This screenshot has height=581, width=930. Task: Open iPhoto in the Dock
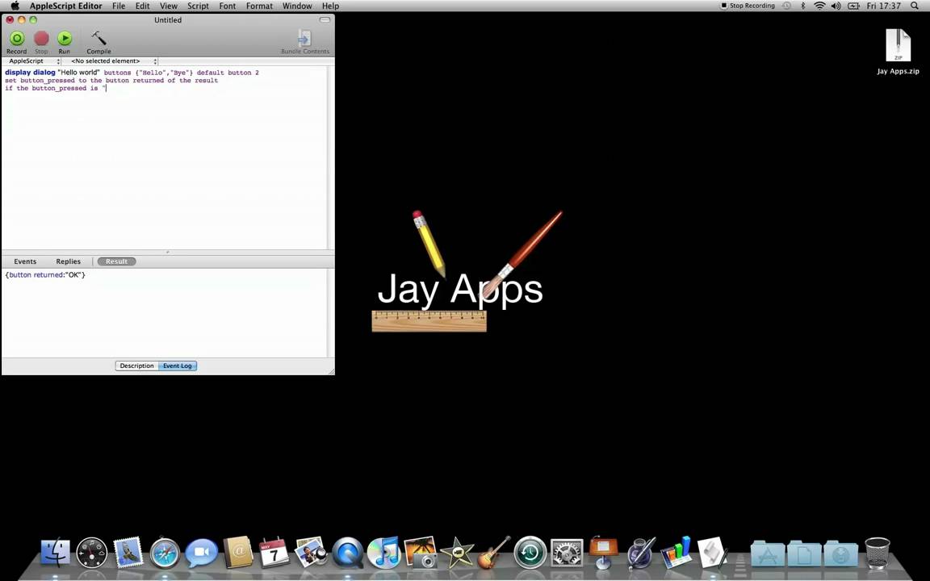[x=421, y=552]
